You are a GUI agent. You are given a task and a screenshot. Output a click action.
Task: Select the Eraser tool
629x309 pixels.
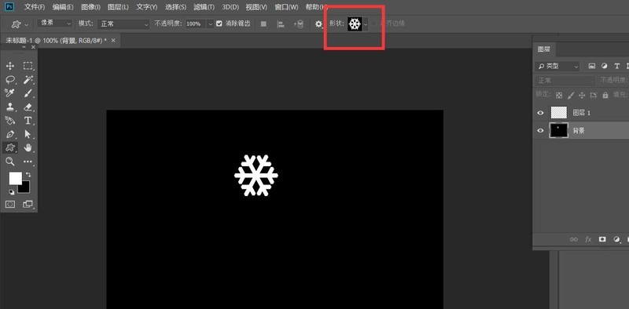pyautogui.click(x=28, y=107)
